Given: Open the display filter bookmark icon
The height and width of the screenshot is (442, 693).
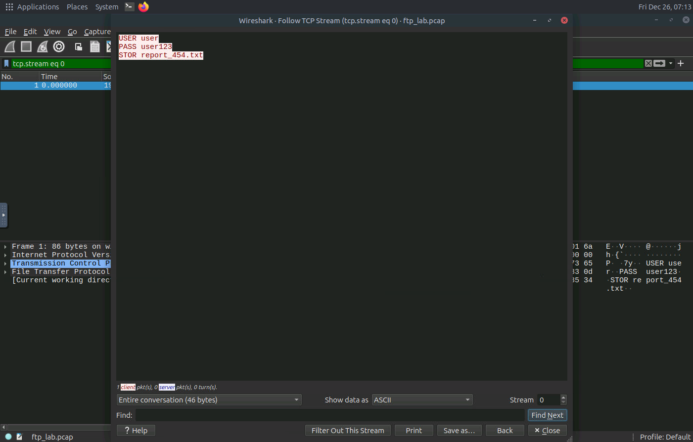Looking at the screenshot, I should tap(6, 63).
